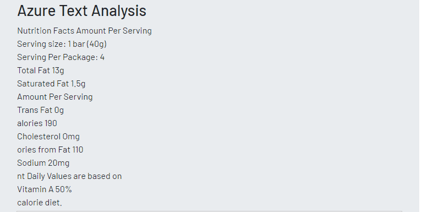Select the words Nutrition Facts
Viewport: 422px width, 212px height.
(x=46, y=31)
